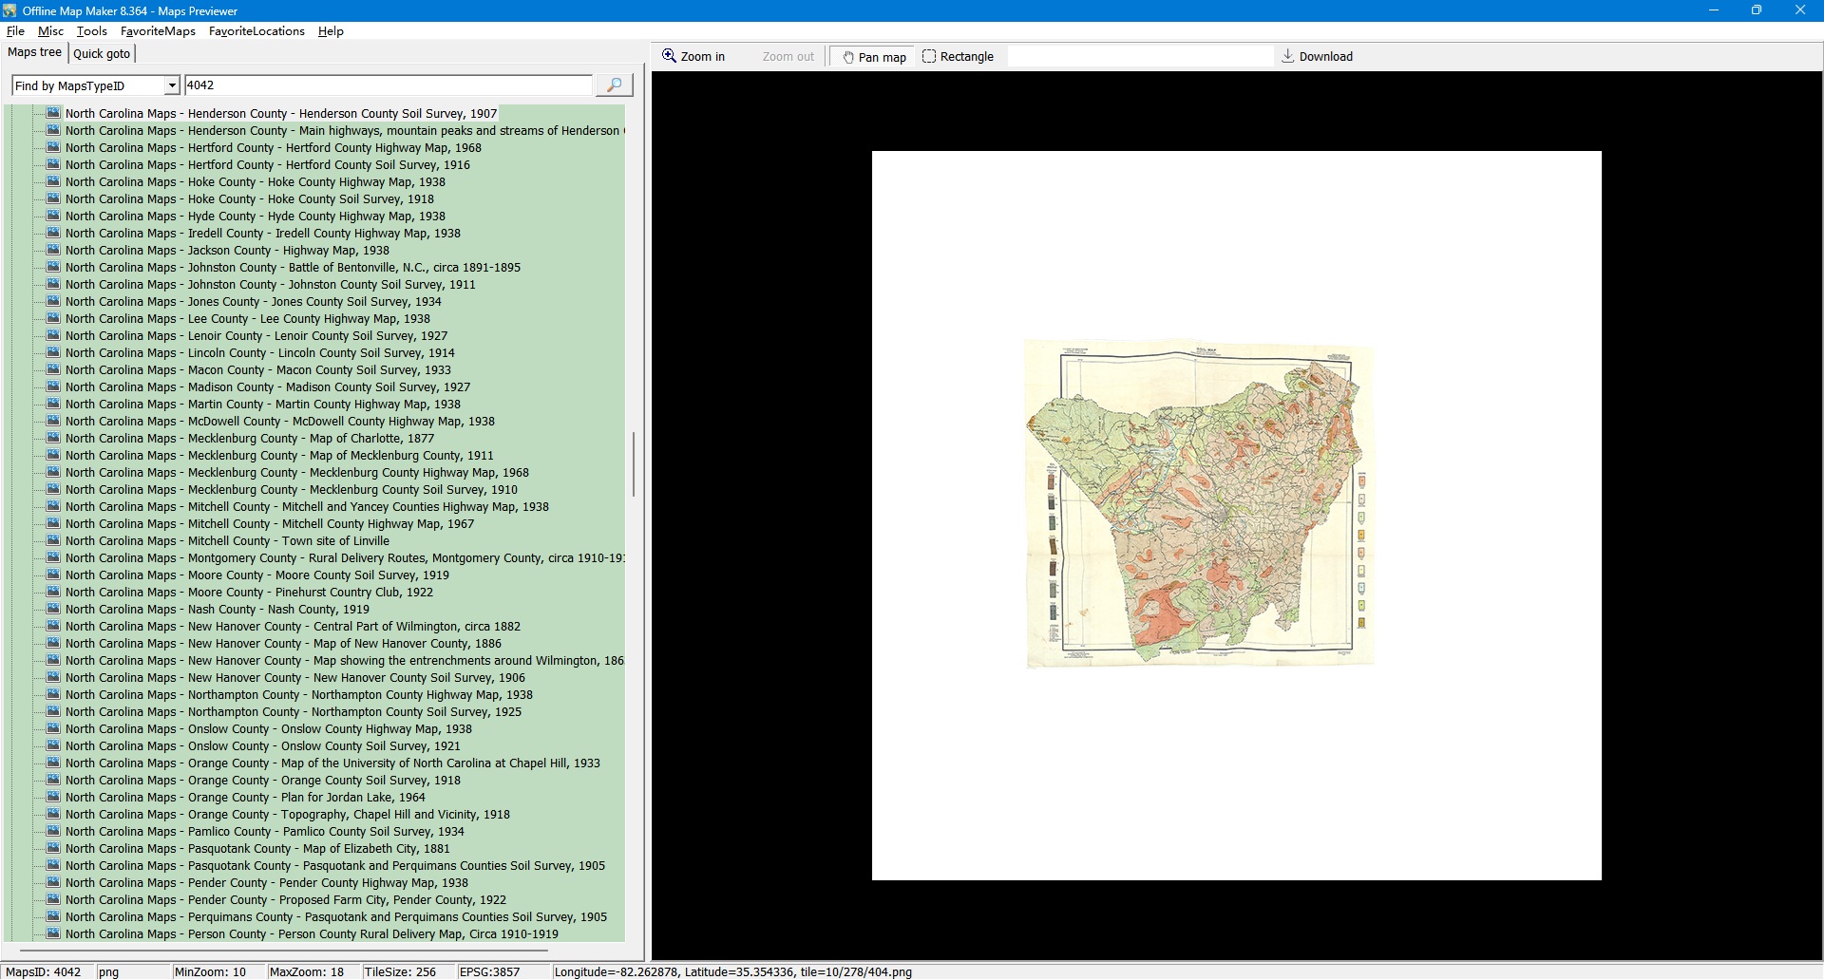
Task: Click icon beside Plan for Jordan Lake, 1964
Action: click(54, 798)
